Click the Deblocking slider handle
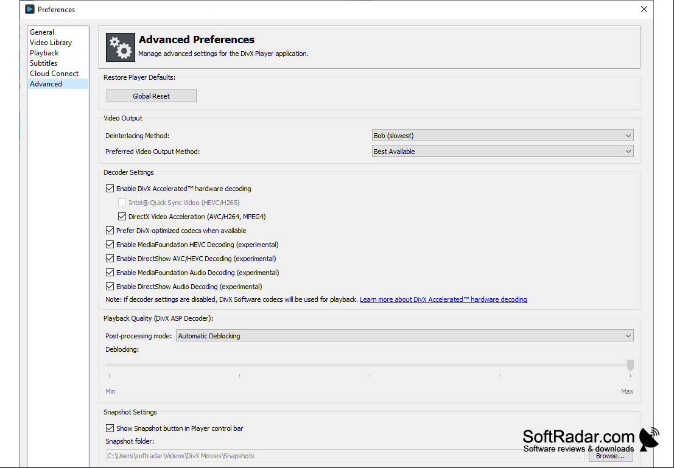The width and height of the screenshot is (674, 468). [630, 365]
